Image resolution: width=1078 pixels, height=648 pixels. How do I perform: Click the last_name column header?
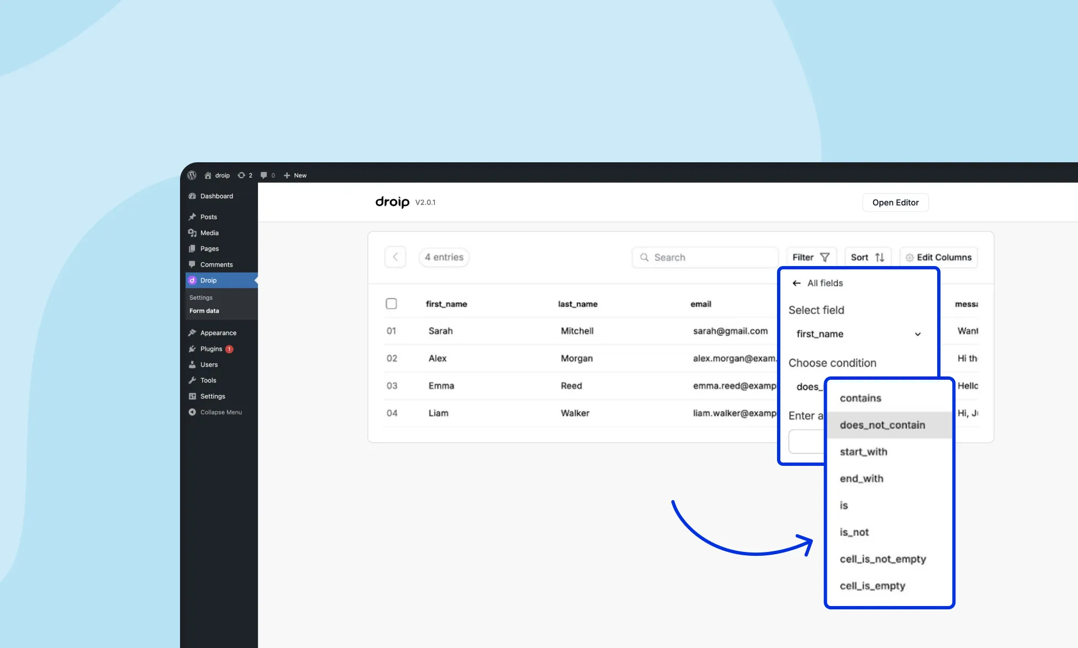click(x=578, y=304)
